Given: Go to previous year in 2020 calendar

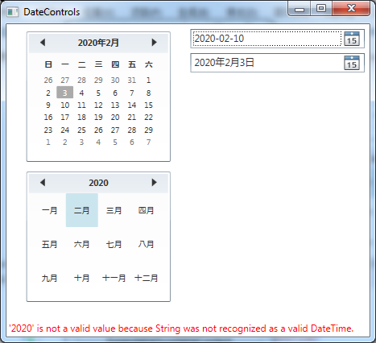Looking at the screenshot, I should 43,183.
